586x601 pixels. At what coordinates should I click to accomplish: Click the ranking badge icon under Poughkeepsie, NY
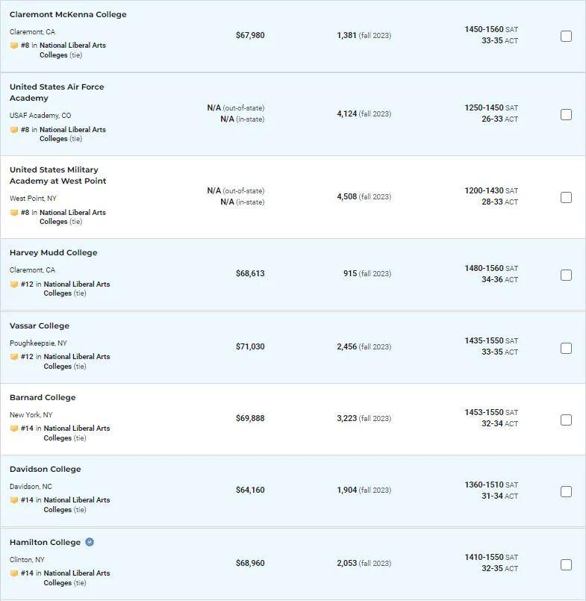pyautogui.click(x=14, y=356)
